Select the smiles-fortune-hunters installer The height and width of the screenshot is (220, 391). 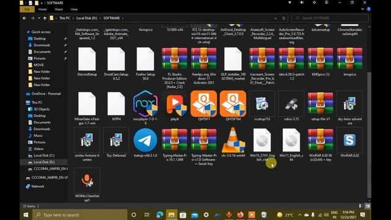click(x=87, y=140)
